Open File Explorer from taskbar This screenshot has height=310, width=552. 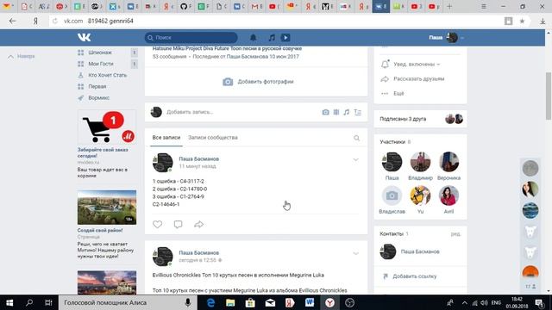(230, 302)
